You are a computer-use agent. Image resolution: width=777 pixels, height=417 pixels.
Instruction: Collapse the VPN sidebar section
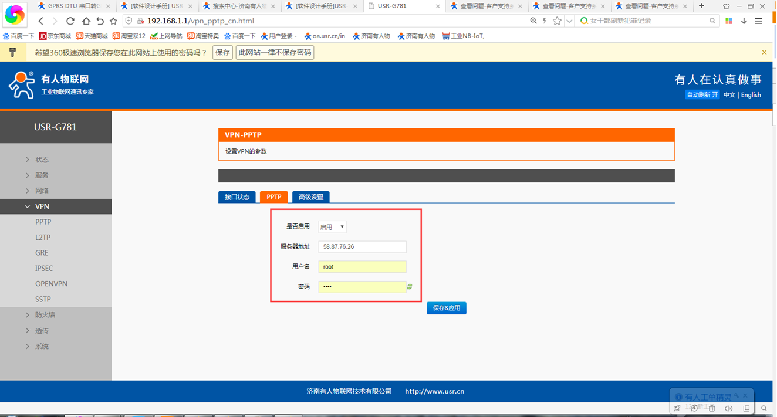tap(42, 206)
